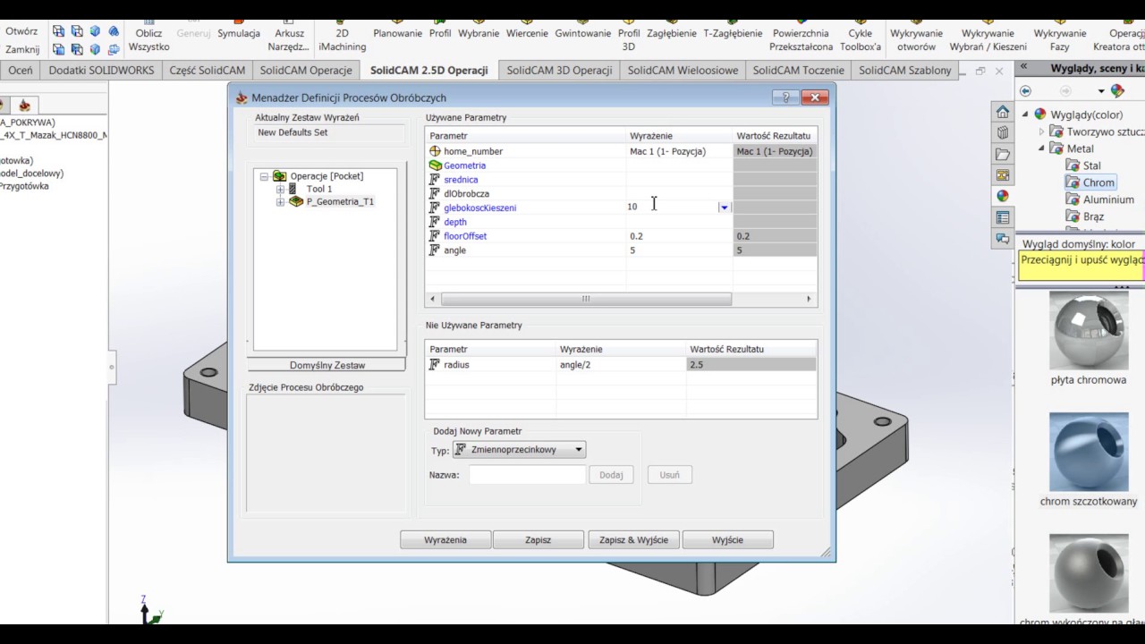Click Symulacja toolbar button
Image resolution: width=1145 pixels, height=644 pixels.
point(239,28)
